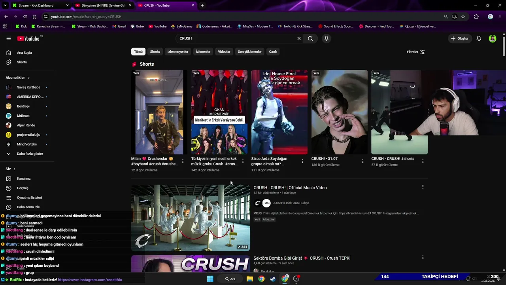Open the browser home page

pyautogui.click(x=34, y=17)
